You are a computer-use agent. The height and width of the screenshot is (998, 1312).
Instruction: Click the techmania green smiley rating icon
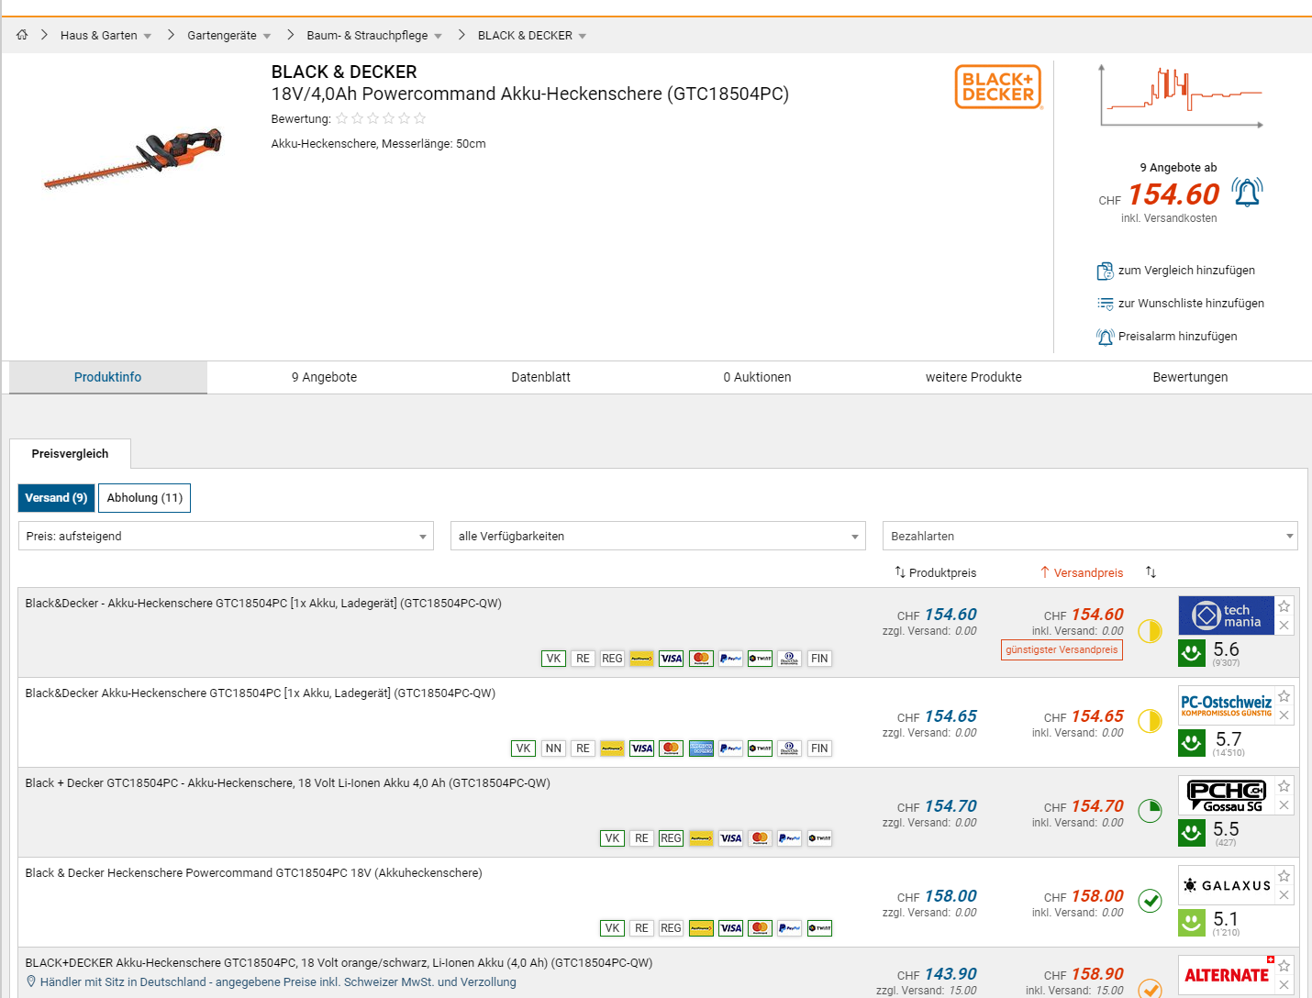pyautogui.click(x=1192, y=653)
